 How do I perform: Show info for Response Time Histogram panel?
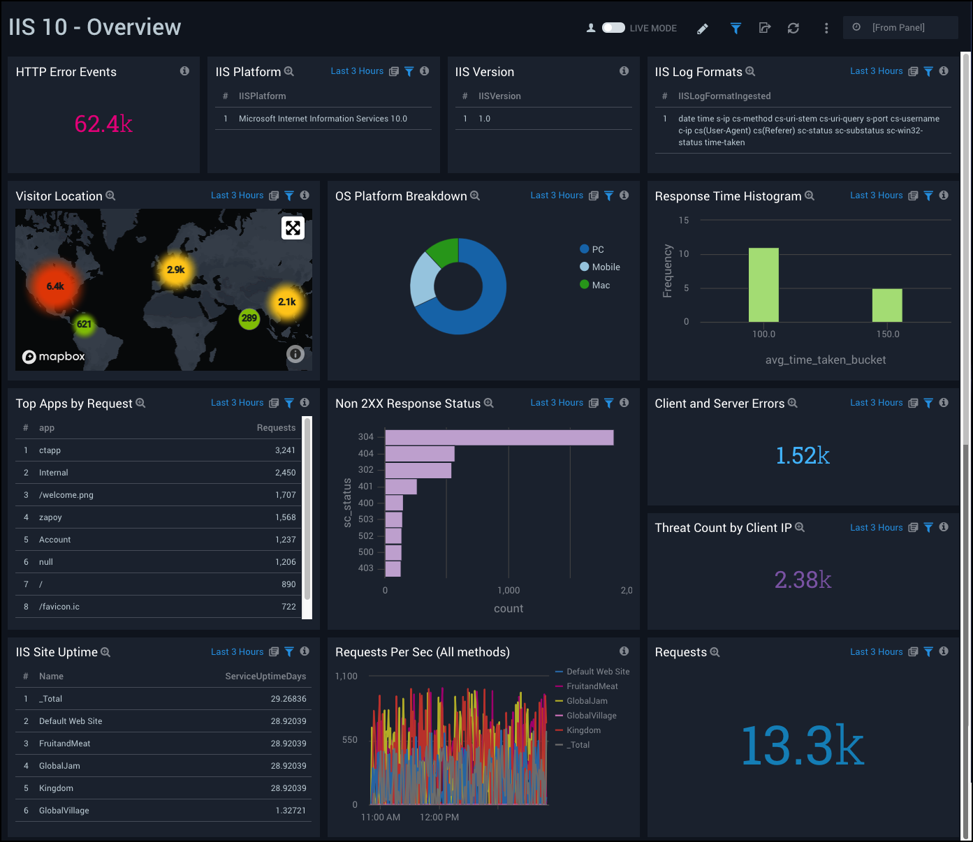point(944,195)
